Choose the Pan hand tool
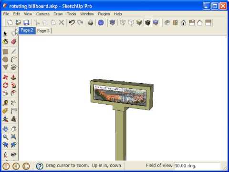Screen dimensions: 229x172 (14, 129)
